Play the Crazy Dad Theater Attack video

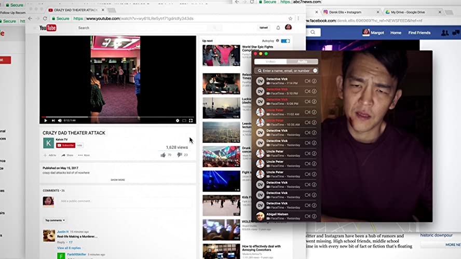[x=46, y=120]
